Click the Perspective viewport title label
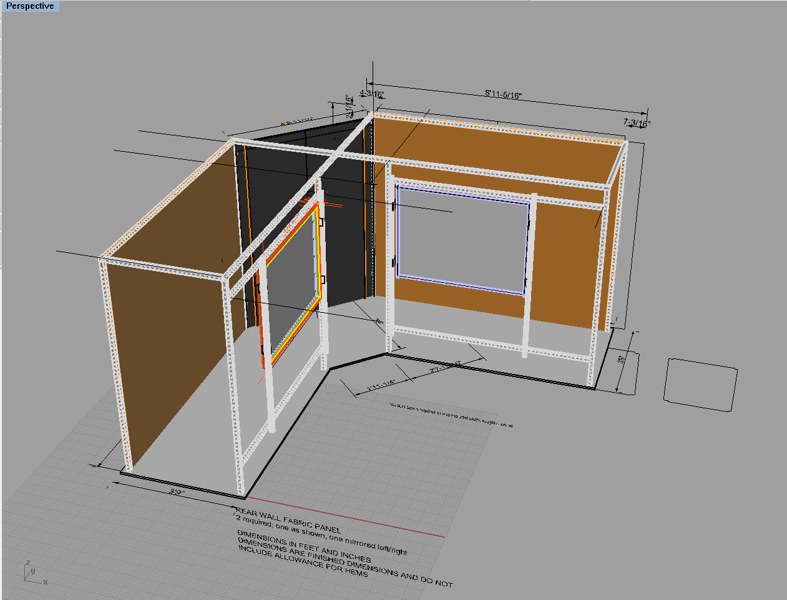 (x=30, y=6)
